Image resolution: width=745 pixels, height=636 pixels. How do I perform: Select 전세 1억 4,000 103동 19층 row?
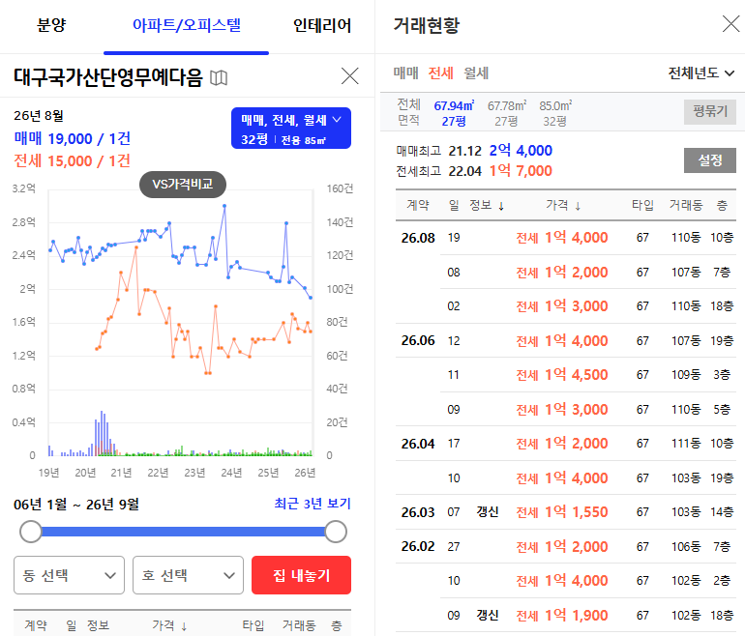[588, 477]
